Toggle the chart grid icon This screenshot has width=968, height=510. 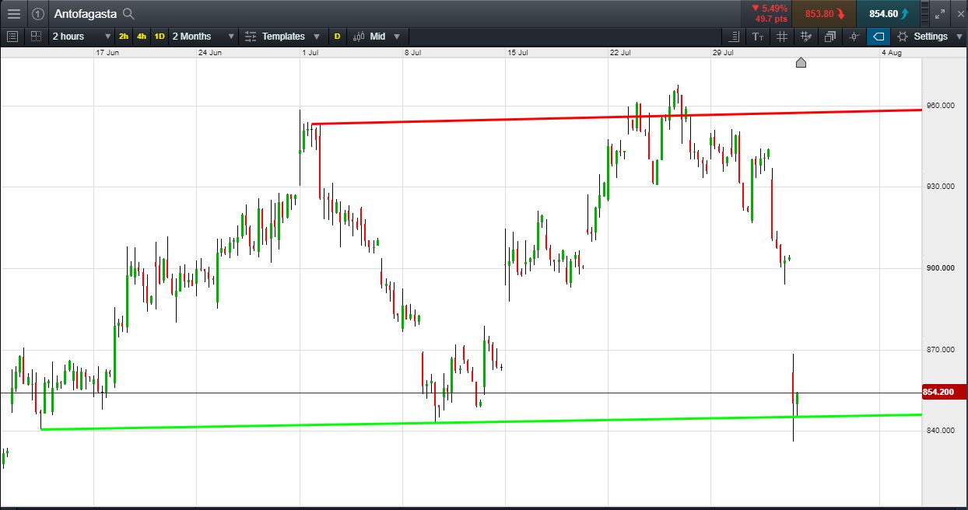coord(781,36)
